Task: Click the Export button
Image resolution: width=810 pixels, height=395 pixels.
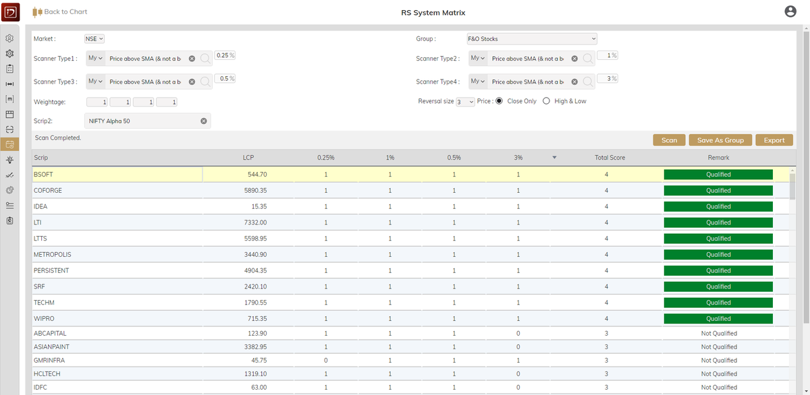Action: [x=774, y=140]
